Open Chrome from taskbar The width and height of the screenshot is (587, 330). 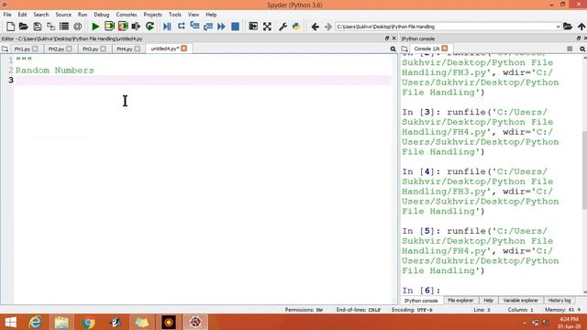[x=88, y=322]
